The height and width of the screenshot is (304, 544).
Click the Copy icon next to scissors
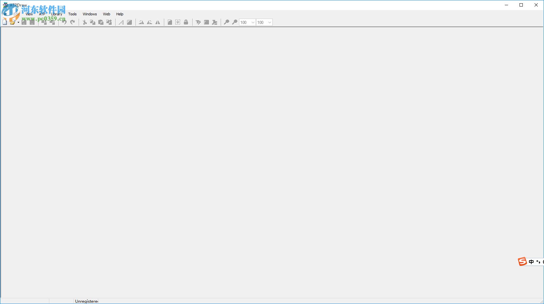coord(93,22)
